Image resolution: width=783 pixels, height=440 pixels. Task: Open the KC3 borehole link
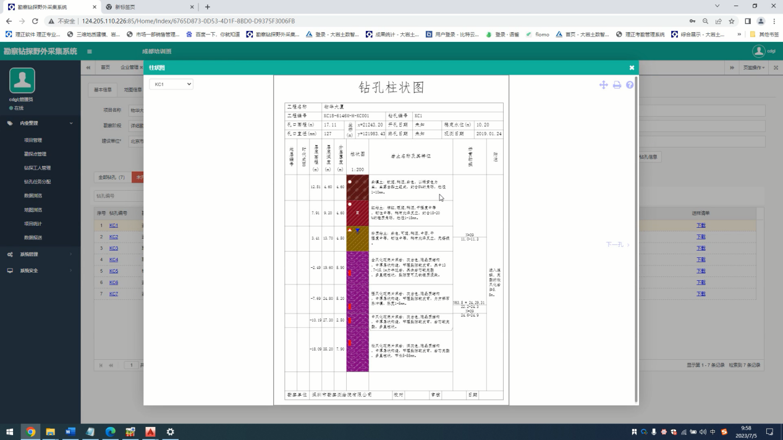[x=114, y=249]
